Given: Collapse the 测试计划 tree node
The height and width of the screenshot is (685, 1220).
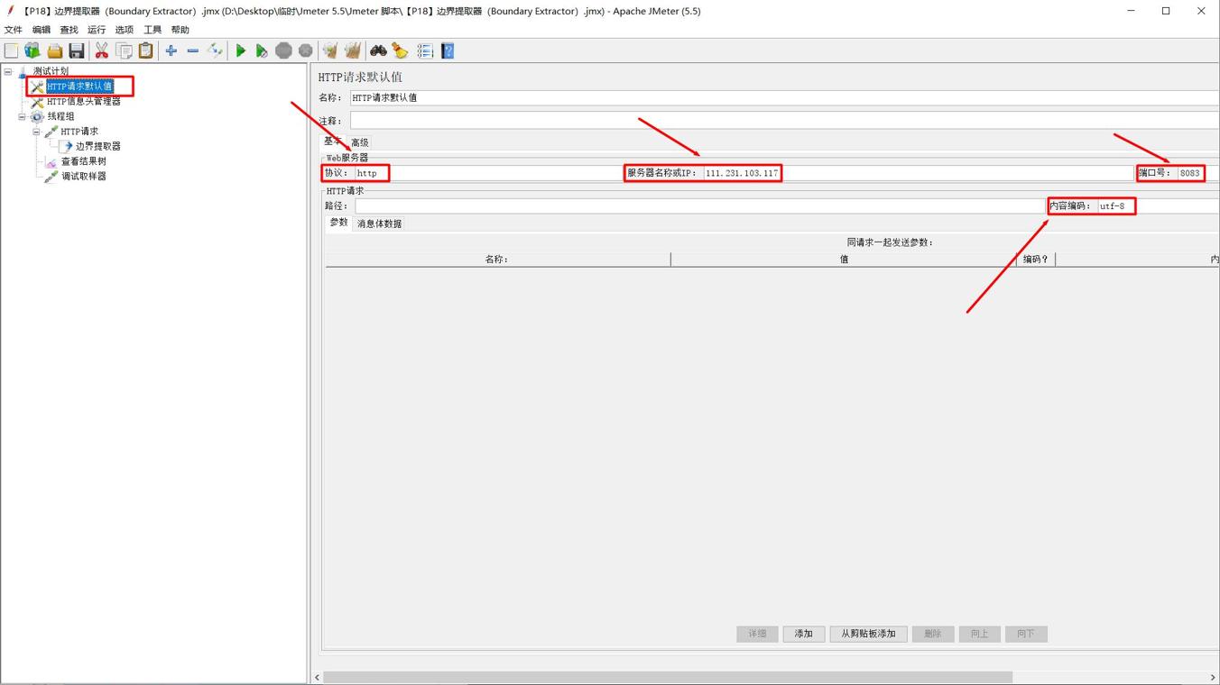Looking at the screenshot, I should point(8,71).
